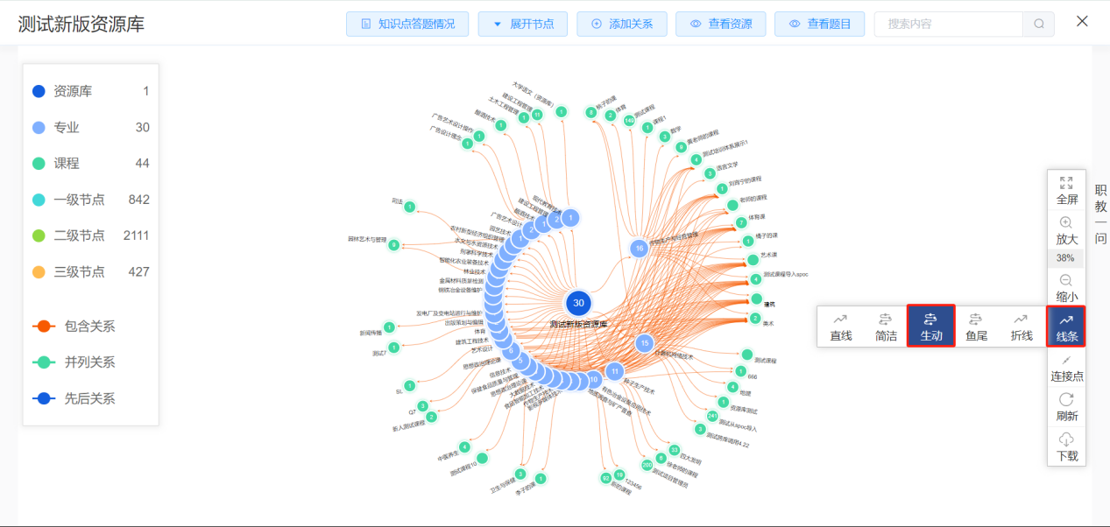Open the 连接点 connection point tool

1066,360
